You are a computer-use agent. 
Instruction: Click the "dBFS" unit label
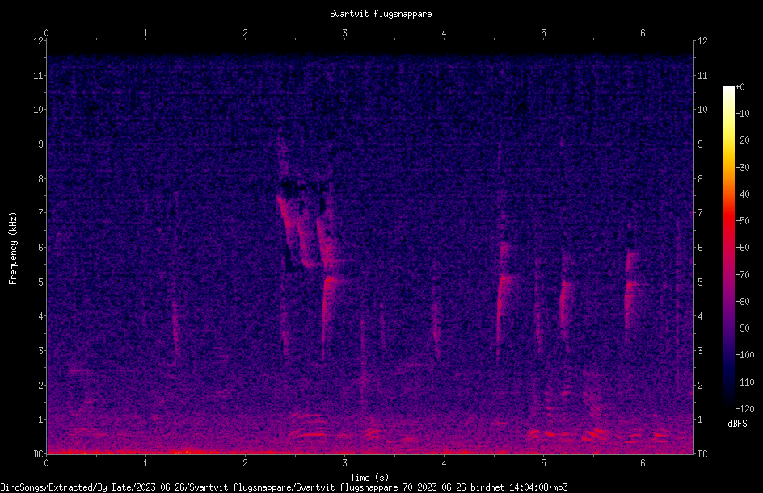[x=737, y=424]
